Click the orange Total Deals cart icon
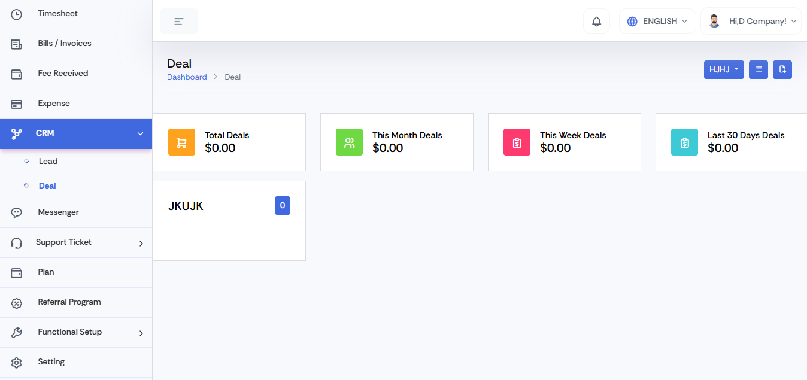This screenshot has width=807, height=380. point(181,142)
